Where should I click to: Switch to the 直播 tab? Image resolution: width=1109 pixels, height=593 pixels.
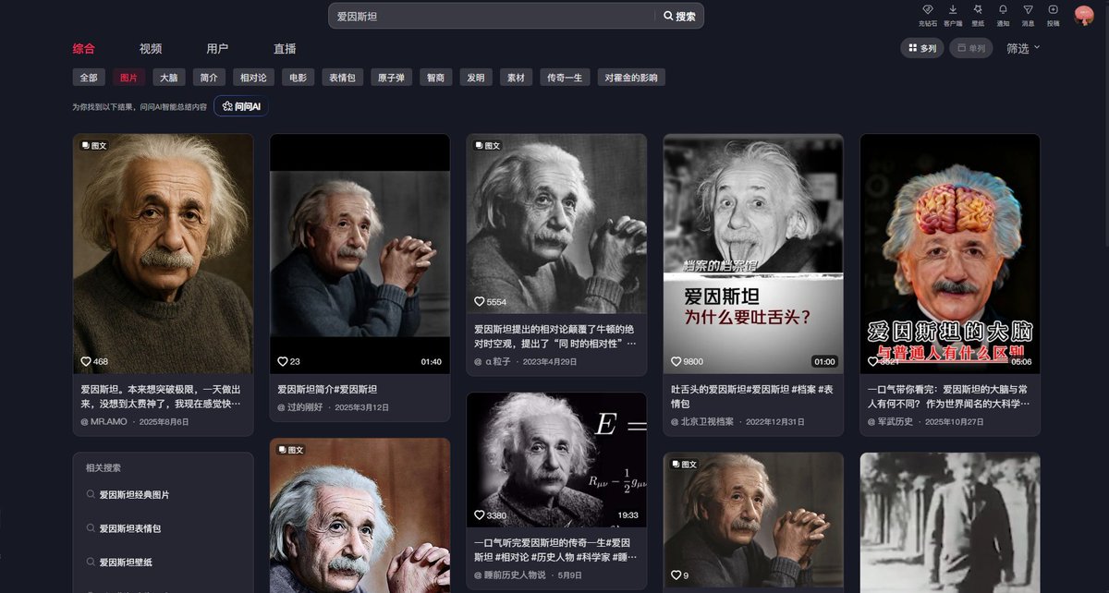pos(285,49)
